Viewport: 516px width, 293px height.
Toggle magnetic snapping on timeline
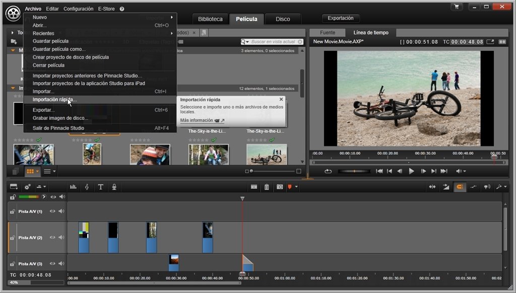tap(460, 187)
